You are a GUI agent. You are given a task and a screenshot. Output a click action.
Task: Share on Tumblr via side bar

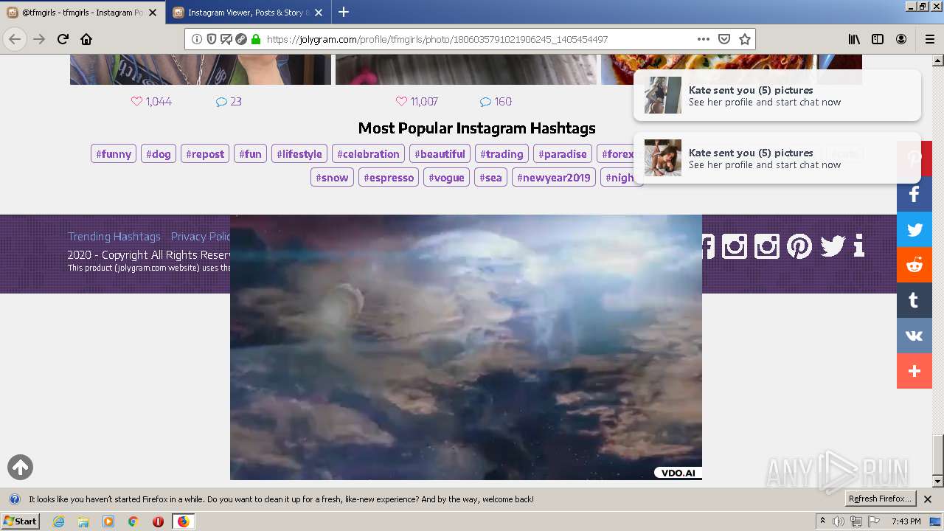coord(914,300)
